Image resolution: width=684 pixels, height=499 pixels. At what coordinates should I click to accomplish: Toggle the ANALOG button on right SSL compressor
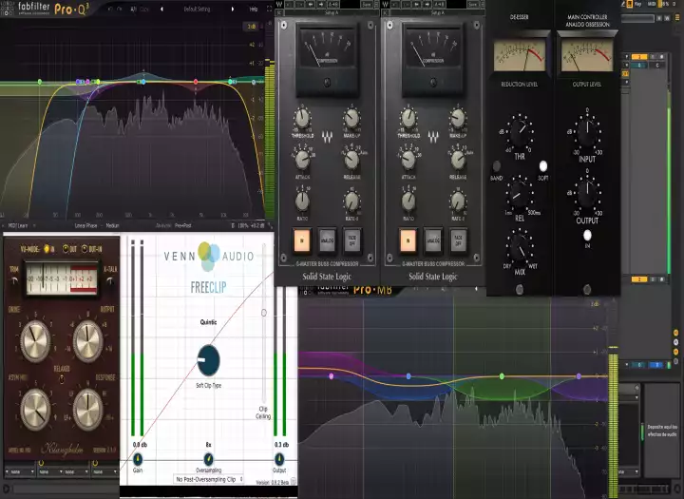click(433, 240)
